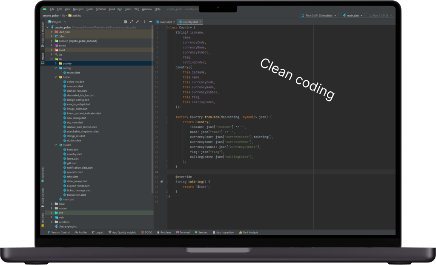Open the Problems tool window

coord(164,233)
